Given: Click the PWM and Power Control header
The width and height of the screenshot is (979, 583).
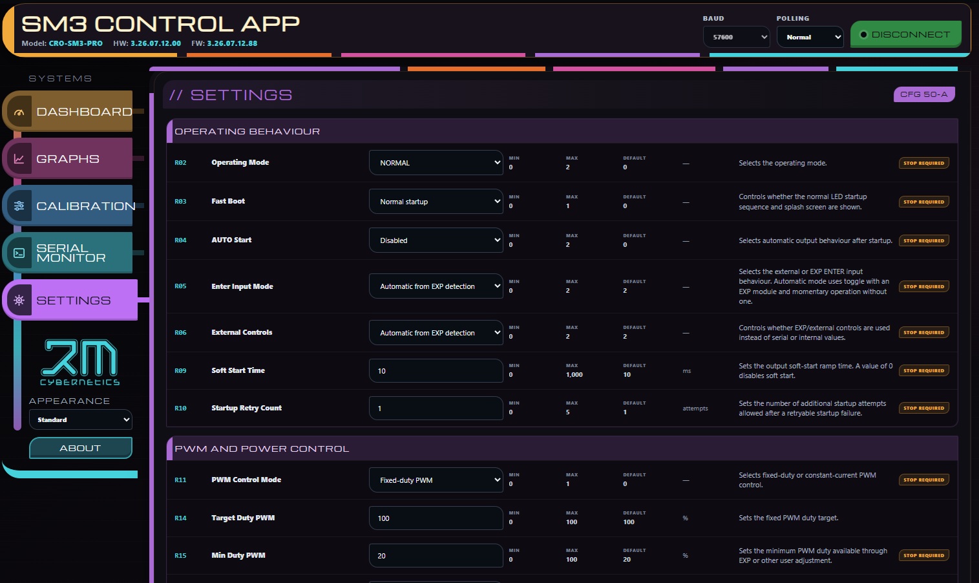Looking at the screenshot, I should [562, 449].
